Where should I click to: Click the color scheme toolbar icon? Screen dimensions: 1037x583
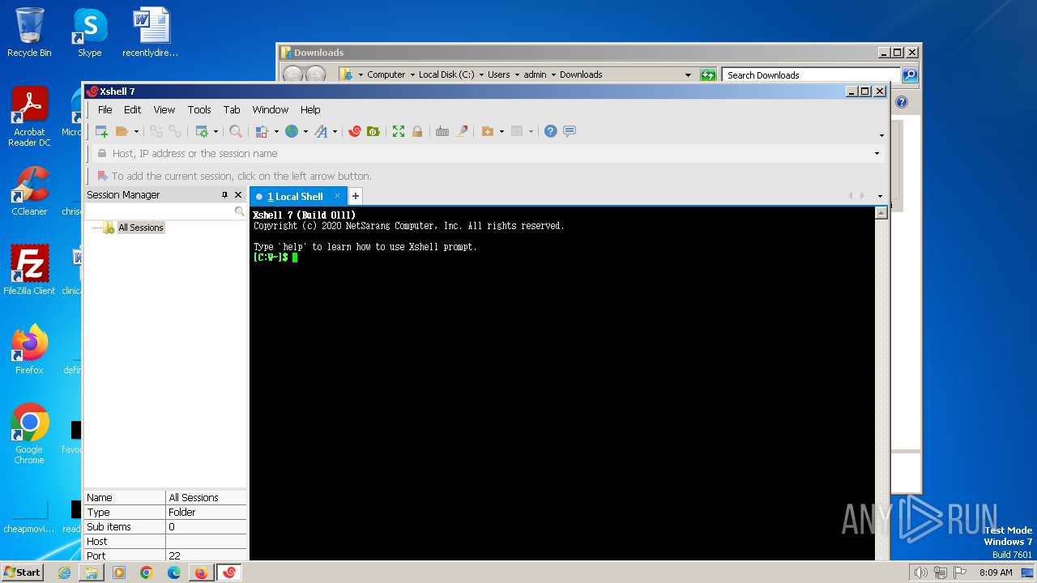[x=262, y=131]
